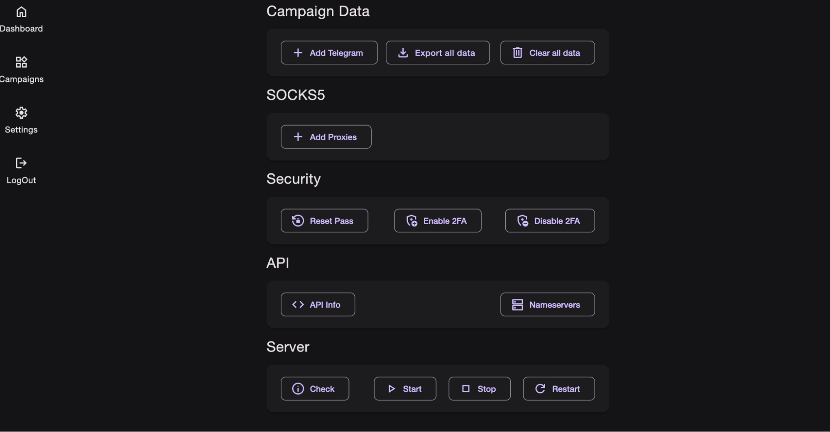The width and height of the screenshot is (830, 432).
Task: Click the LogOut exit-arrow icon
Action: [x=21, y=163]
